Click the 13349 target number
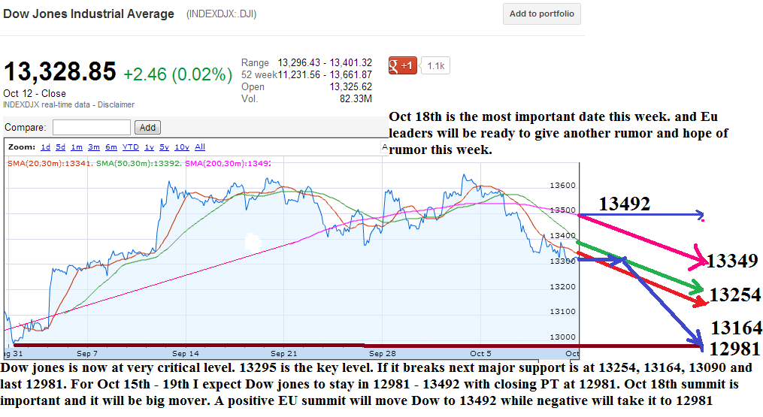 (x=732, y=261)
